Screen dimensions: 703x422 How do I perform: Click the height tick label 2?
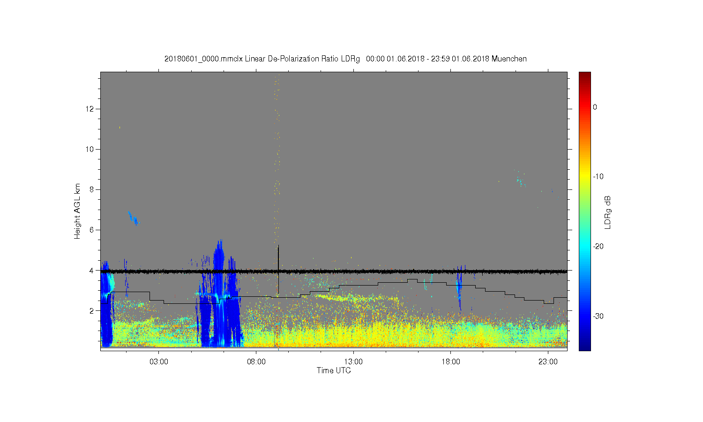pyautogui.click(x=92, y=310)
